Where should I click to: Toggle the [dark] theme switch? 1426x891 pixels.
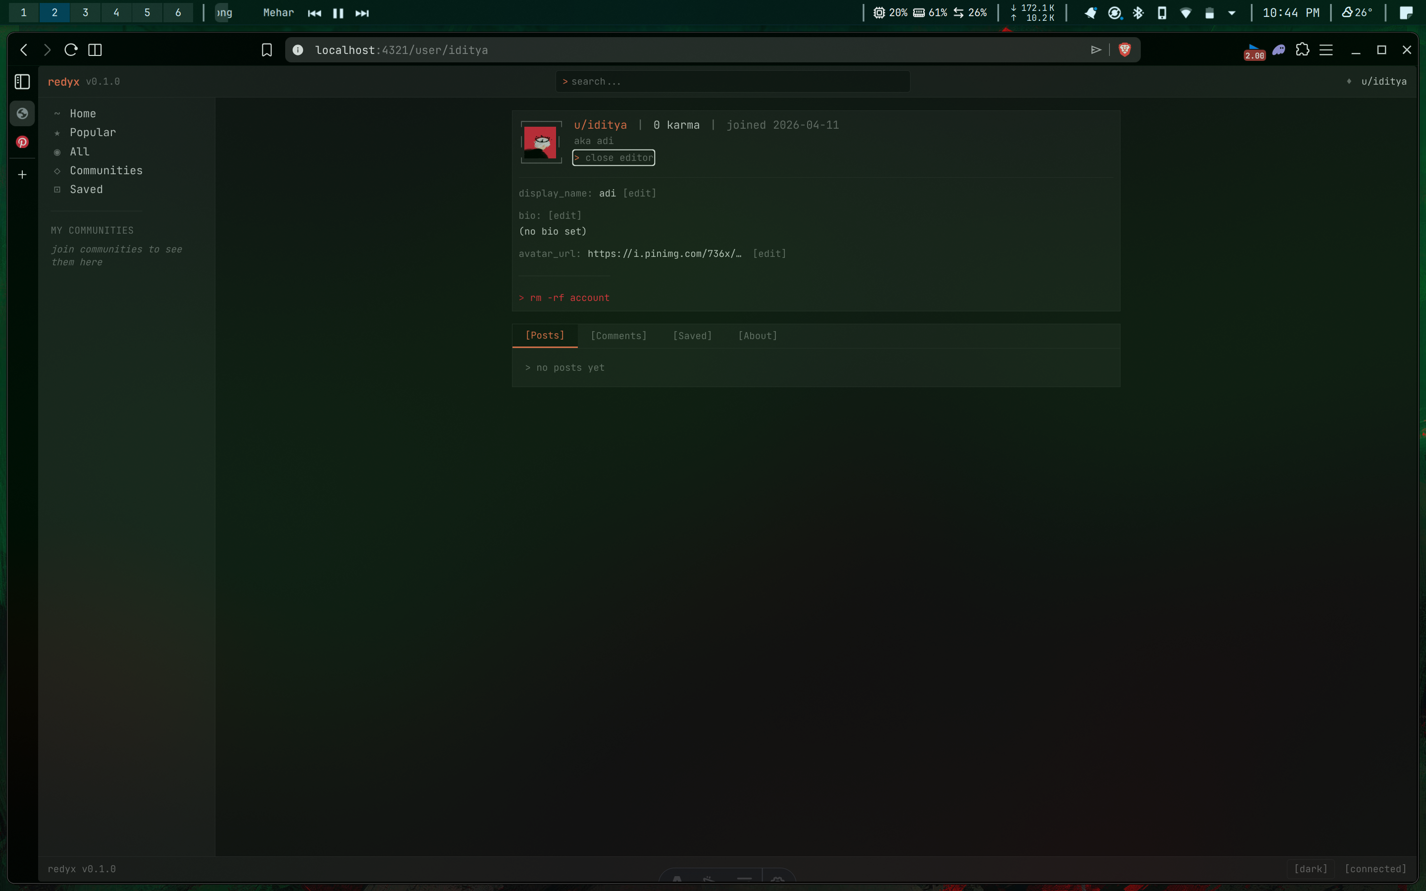(1311, 869)
